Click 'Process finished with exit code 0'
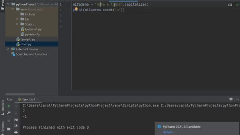Screen dimensions: 240x135 click(56, 127)
